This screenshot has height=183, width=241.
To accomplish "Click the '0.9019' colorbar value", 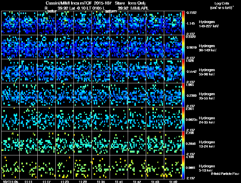I will point(192,47).
